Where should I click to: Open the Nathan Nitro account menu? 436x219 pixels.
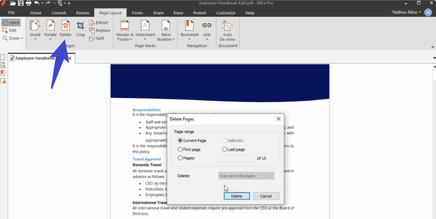pos(405,12)
